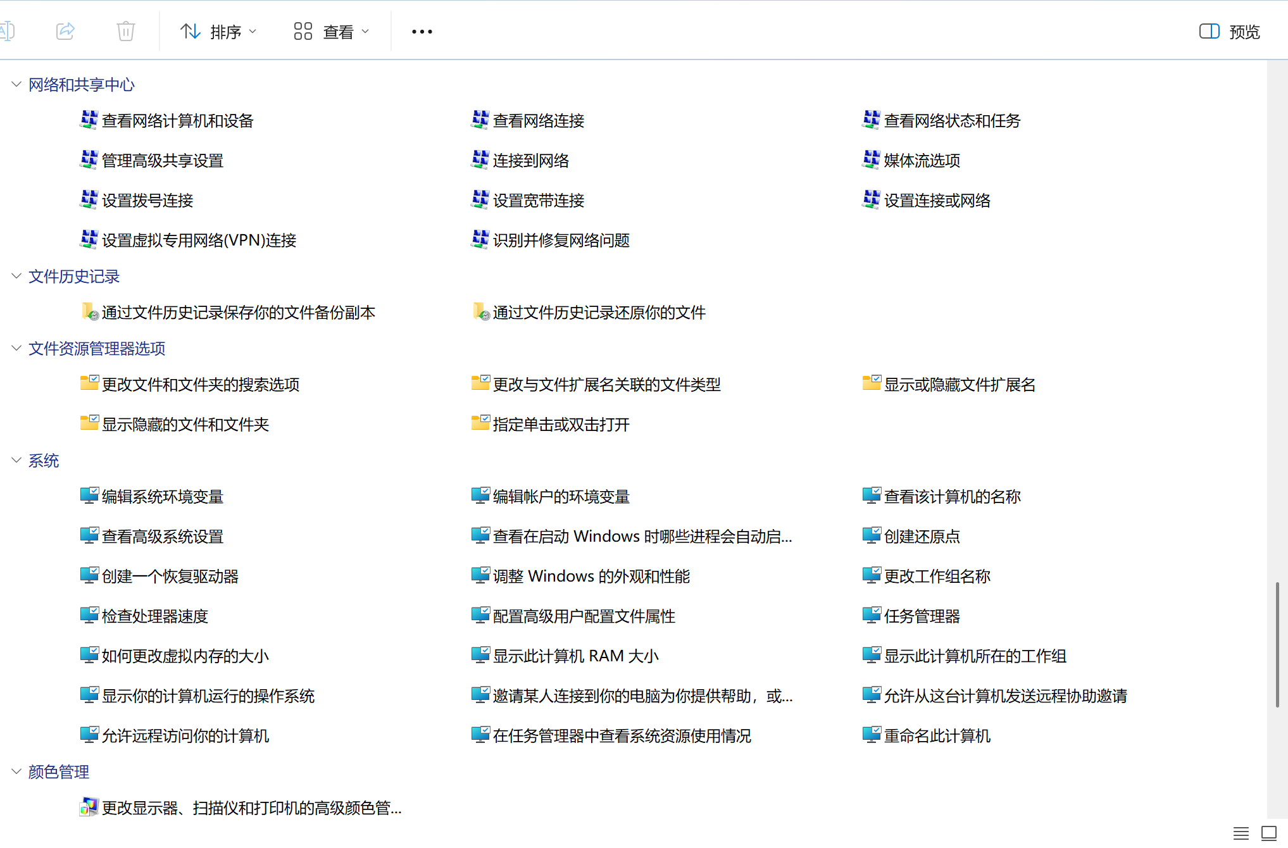Open 显示或隐藏文件扩展名 item
Screen dimensions: 1288x848
(x=959, y=384)
